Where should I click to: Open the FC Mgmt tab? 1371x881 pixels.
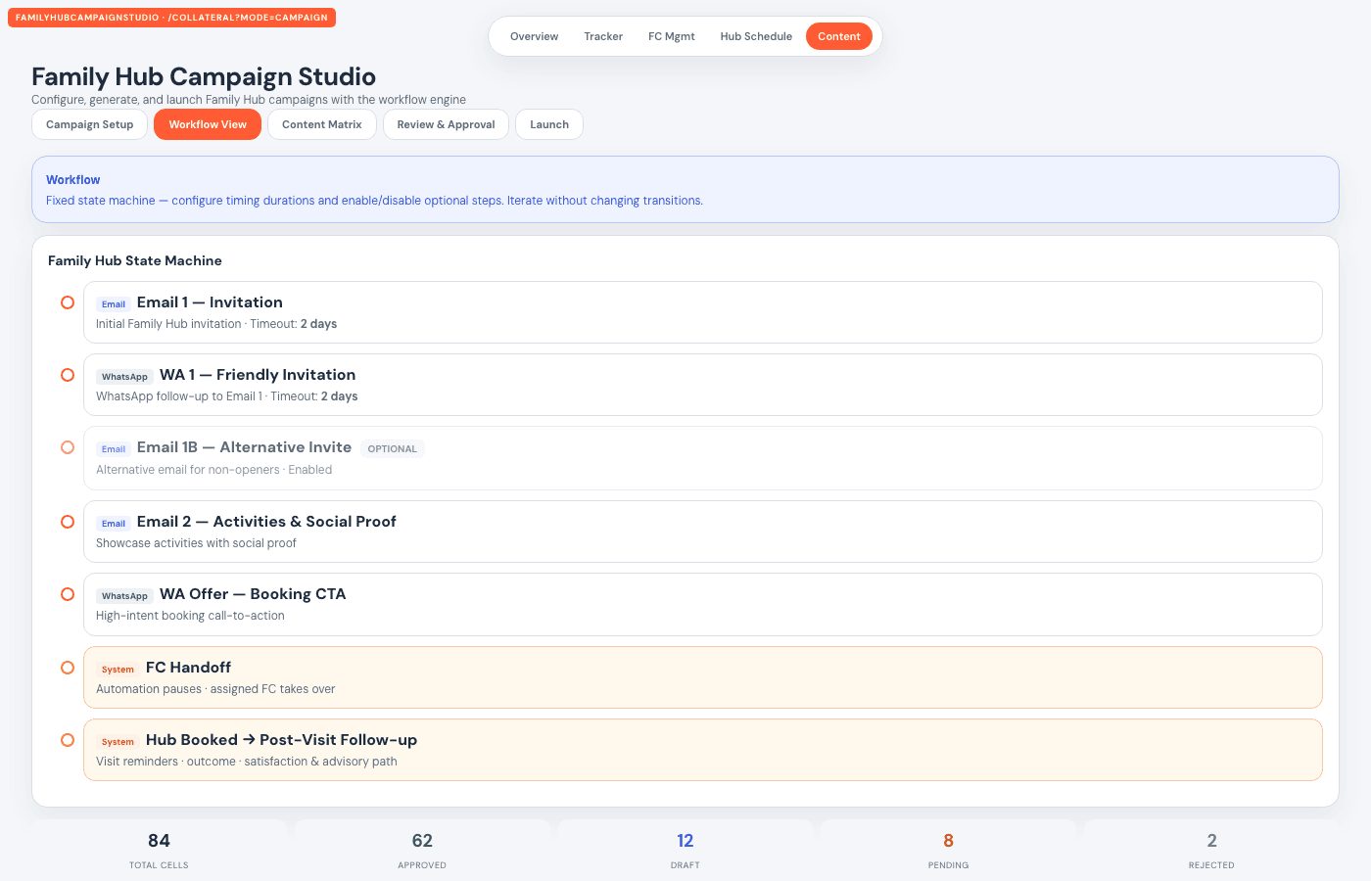coord(672,36)
